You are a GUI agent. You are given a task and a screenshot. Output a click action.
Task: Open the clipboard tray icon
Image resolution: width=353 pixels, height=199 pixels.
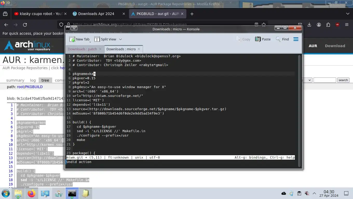(299, 193)
